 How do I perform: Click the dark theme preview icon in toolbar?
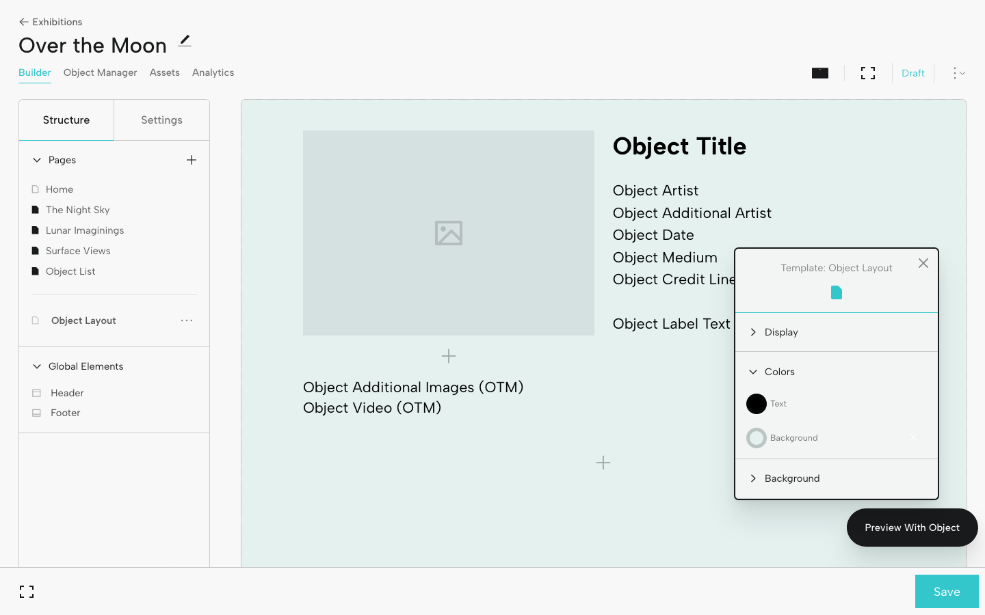click(819, 72)
